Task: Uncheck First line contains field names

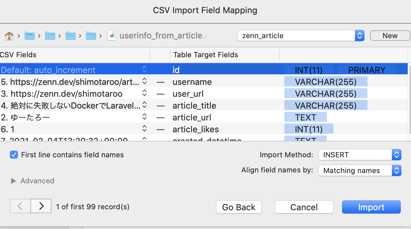Action: coord(14,155)
